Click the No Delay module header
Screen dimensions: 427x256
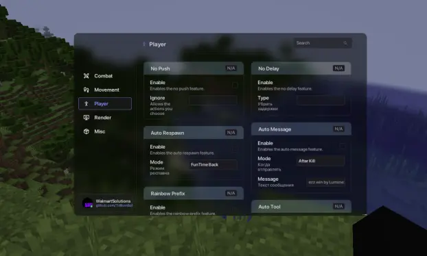coord(301,68)
